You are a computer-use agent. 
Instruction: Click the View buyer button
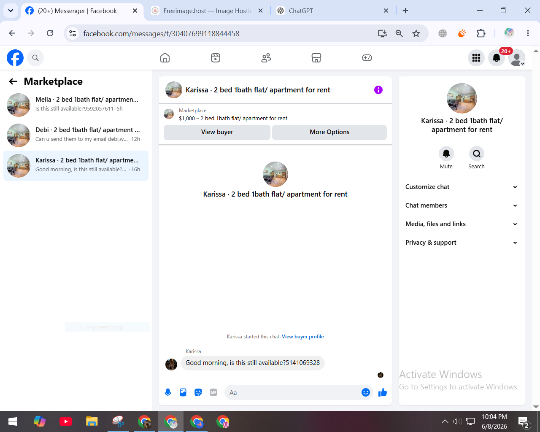click(x=217, y=132)
